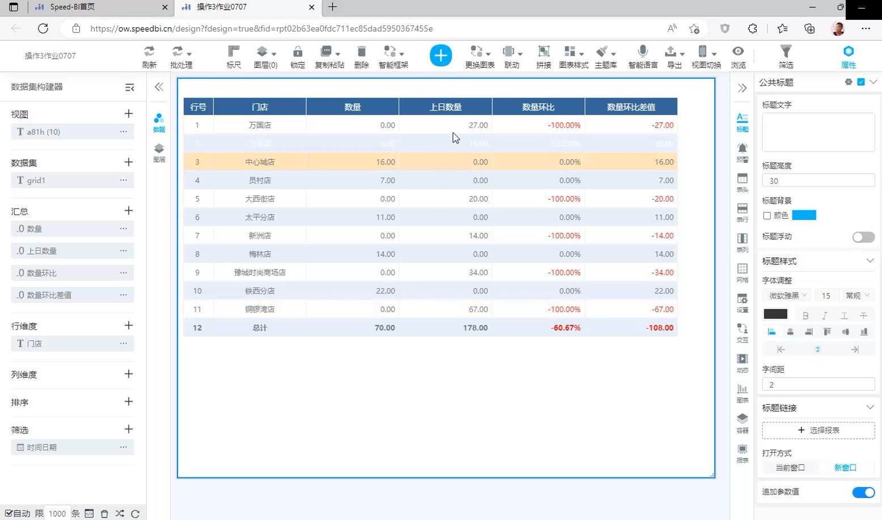Check the 标题背景 颜色 checkbox
This screenshot has height=520, width=882.
click(x=767, y=215)
